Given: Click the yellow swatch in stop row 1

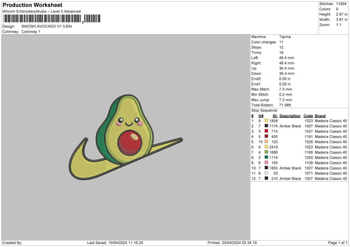Looking at the screenshot, I should pos(267,121).
